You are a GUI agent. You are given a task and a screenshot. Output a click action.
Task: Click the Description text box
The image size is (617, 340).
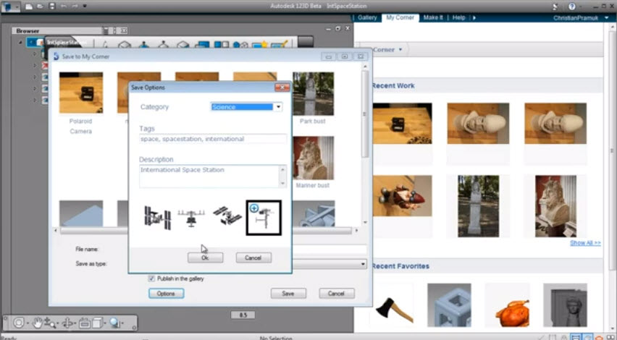(x=212, y=176)
